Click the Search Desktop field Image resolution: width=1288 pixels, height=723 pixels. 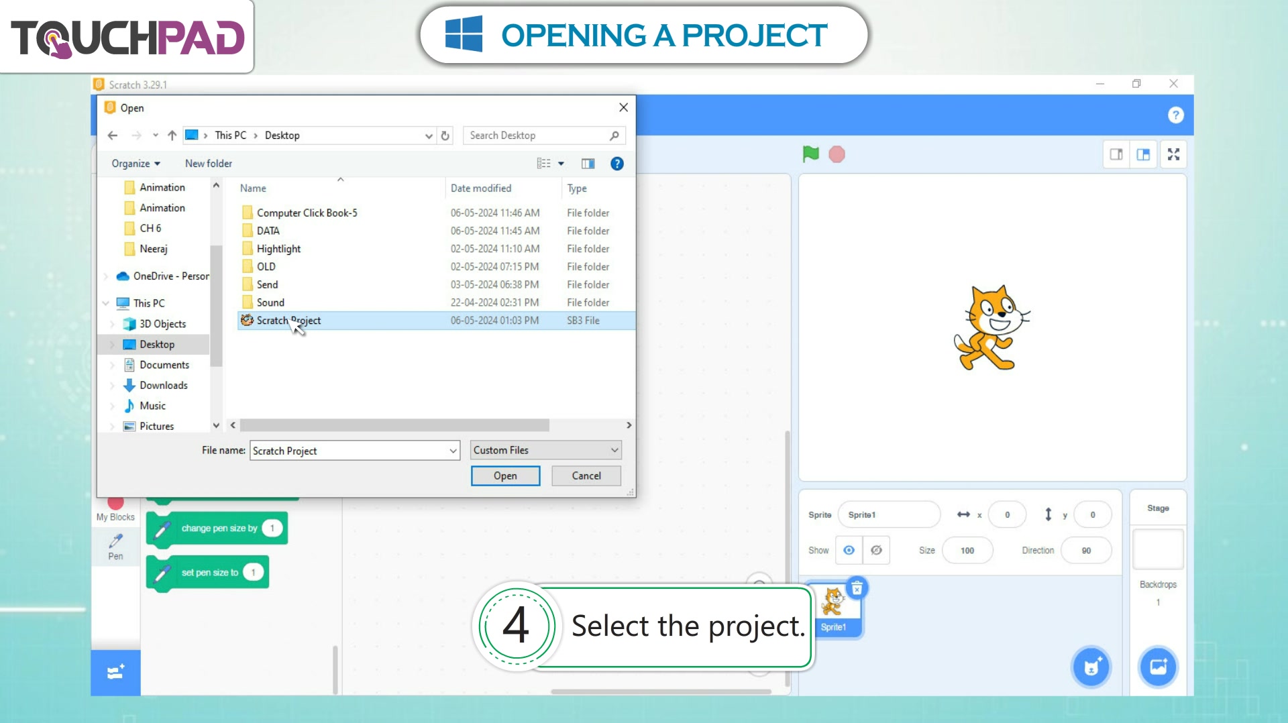point(544,135)
